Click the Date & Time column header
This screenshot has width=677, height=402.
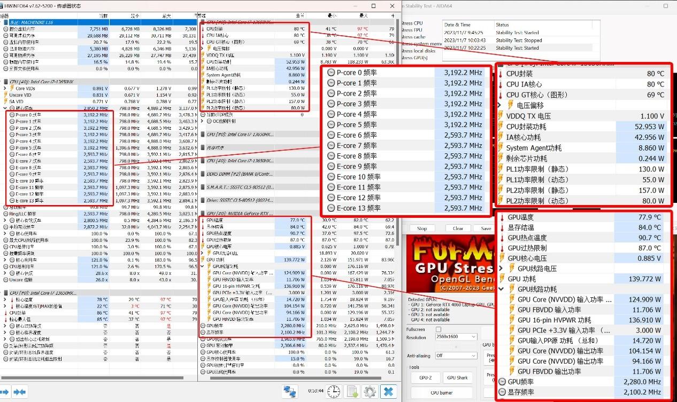468,25
